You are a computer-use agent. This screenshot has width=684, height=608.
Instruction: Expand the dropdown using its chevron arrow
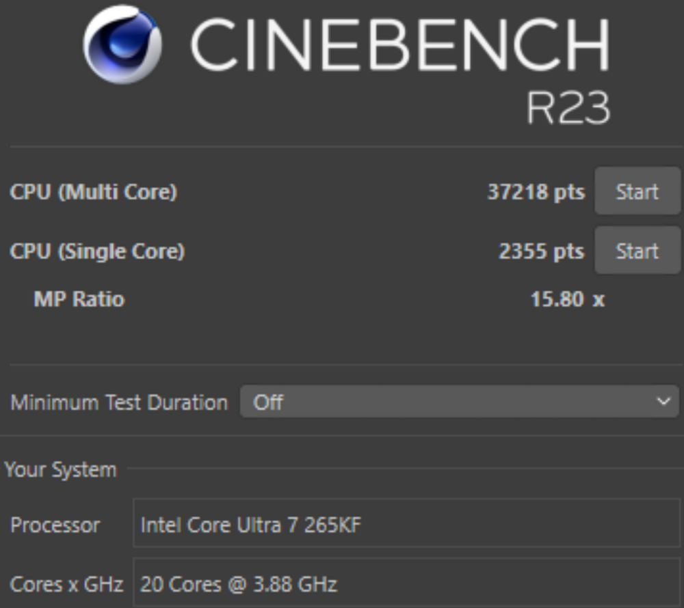pyautogui.click(x=663, y=402)
